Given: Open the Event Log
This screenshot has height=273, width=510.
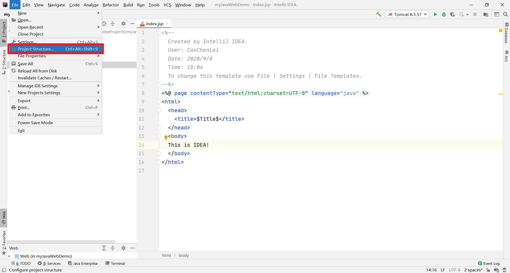Looking at the screenshot, I should click(x=489, y=263).
